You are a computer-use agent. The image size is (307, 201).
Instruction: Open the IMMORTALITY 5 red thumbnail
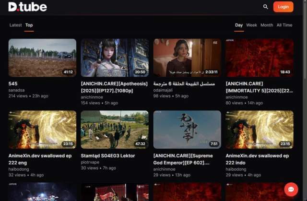260,58
